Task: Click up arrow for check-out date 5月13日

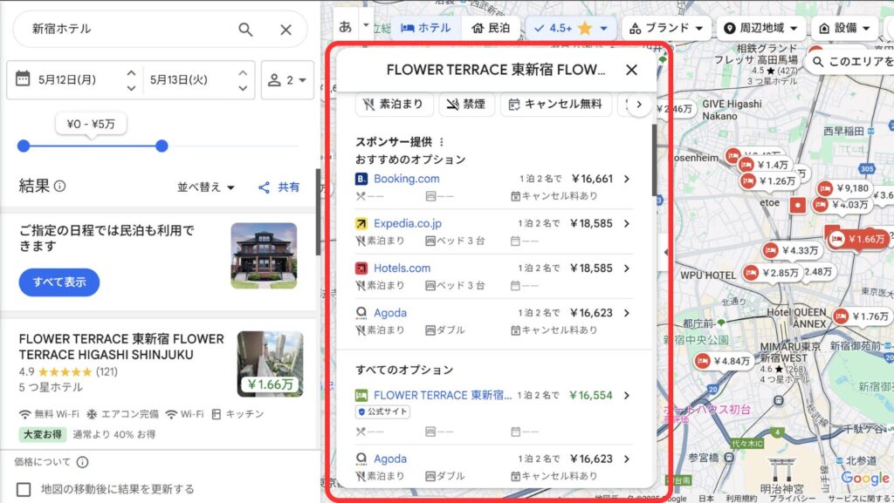Action: coord(243,73)
